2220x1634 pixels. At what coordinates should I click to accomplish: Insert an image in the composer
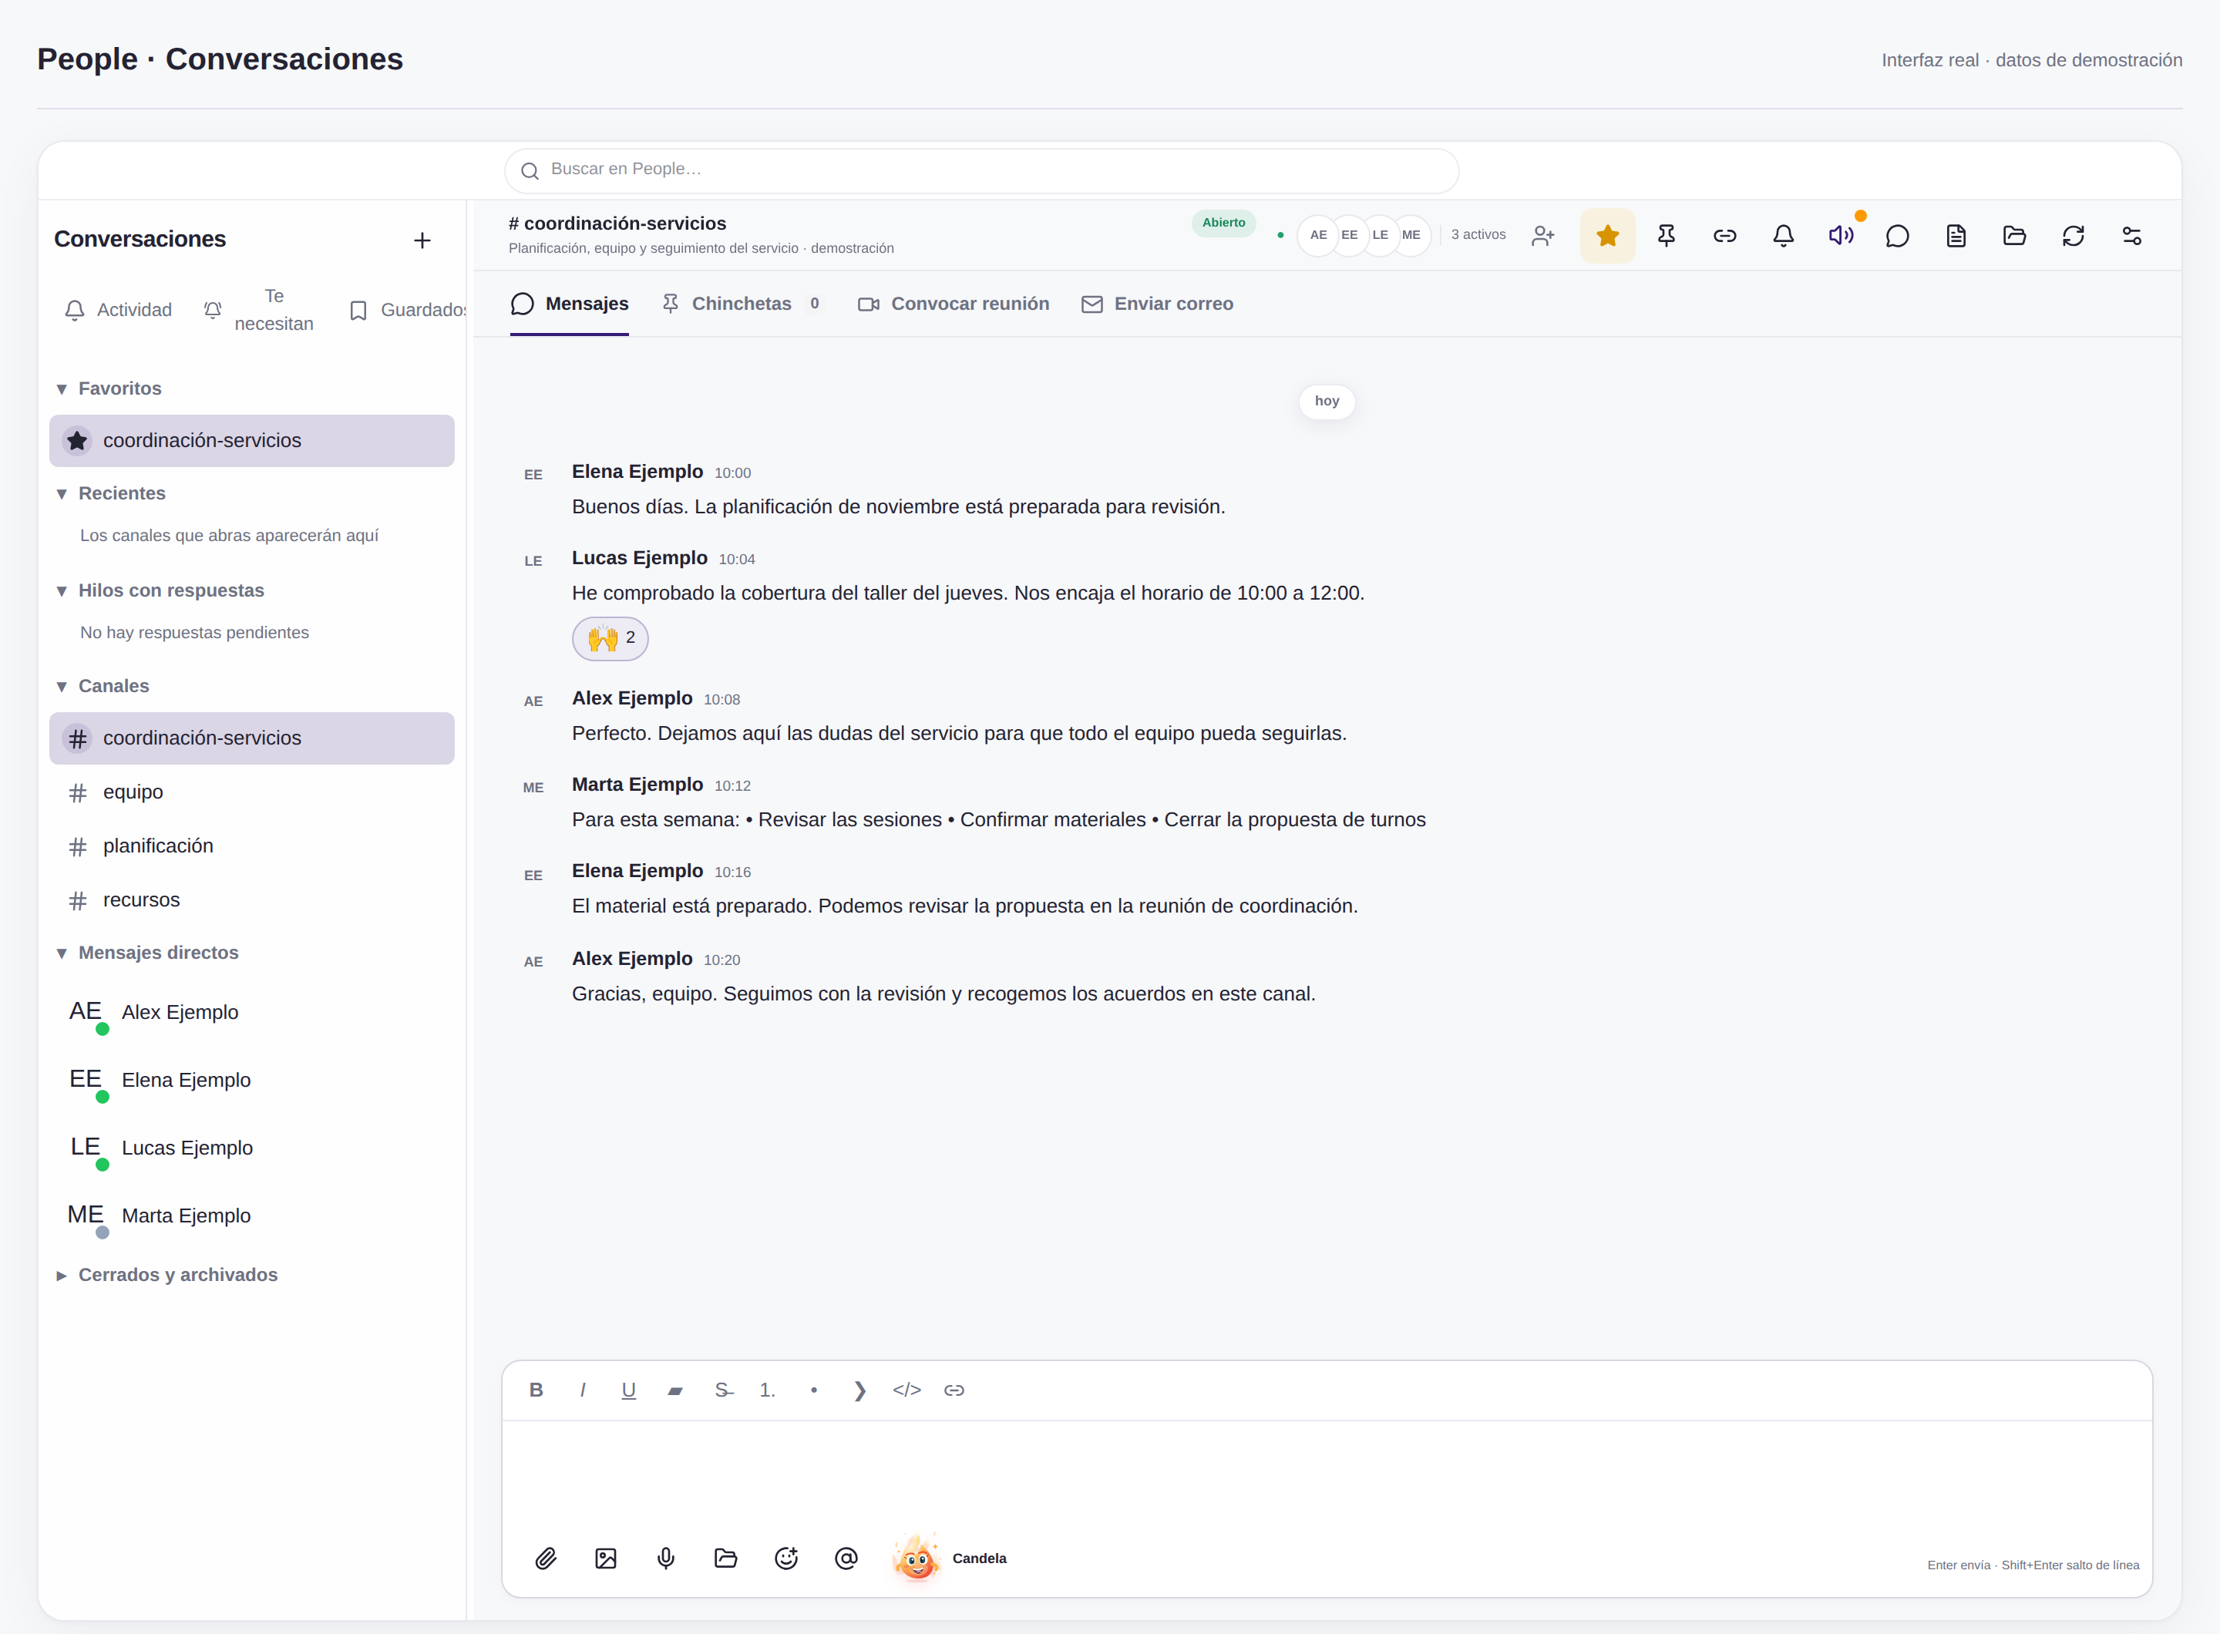(605, 1558)
